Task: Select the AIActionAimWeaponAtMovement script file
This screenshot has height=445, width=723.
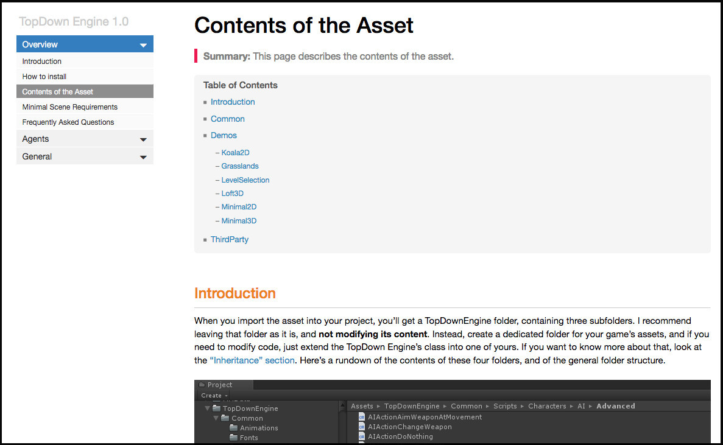Action: pos(425,417)
